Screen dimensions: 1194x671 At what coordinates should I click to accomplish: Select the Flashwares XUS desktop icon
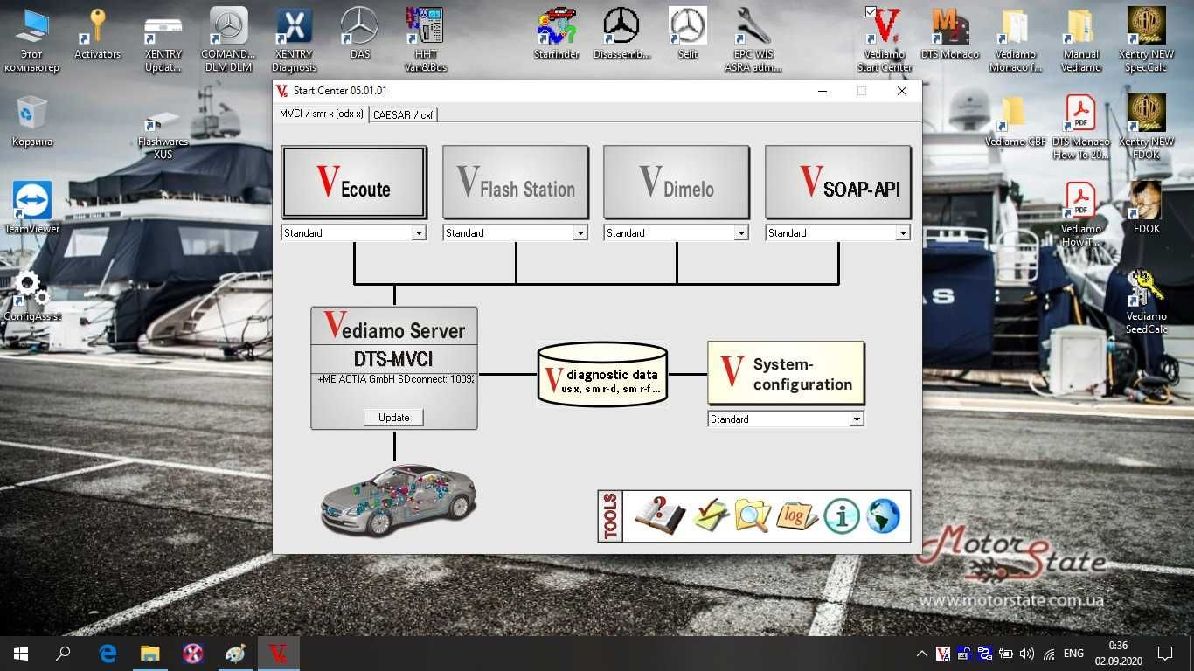pos(163,135)
